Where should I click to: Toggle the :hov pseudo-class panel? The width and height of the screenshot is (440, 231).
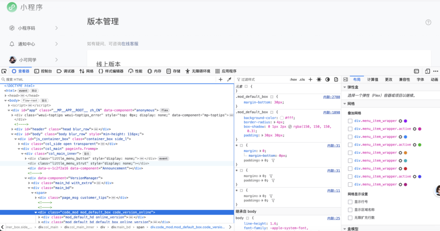(x=293, y=79)
